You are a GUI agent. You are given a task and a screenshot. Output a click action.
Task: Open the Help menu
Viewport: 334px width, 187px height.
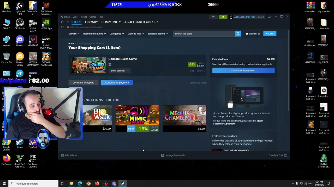101,17
